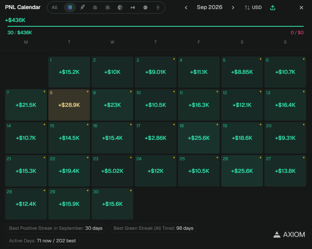Open day 21 cell showing +$15.3K

pos(26,171)
